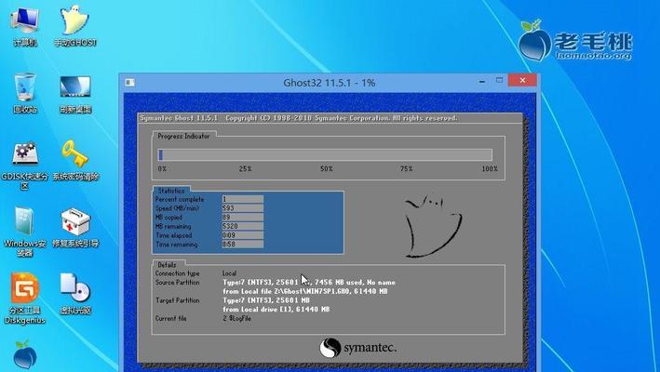This screenshot has height=372, width=660.
Task: Click the Speed (MB/min) value 593
Action: [243, 208]
